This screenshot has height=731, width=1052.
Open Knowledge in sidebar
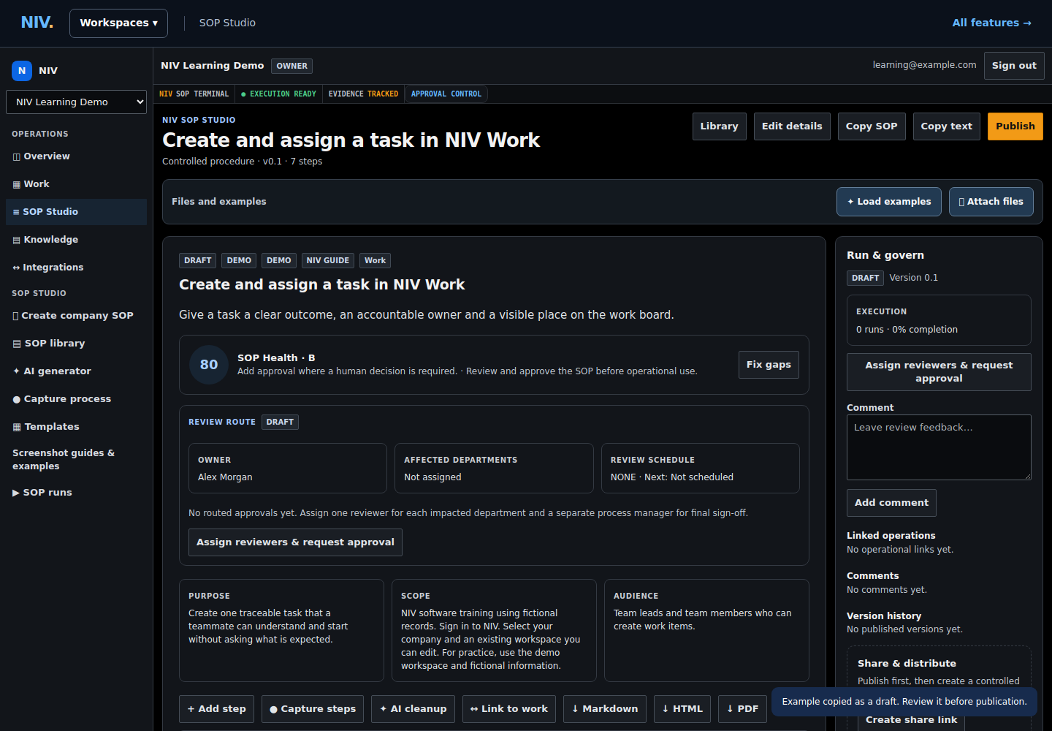[x=76, y=240]
